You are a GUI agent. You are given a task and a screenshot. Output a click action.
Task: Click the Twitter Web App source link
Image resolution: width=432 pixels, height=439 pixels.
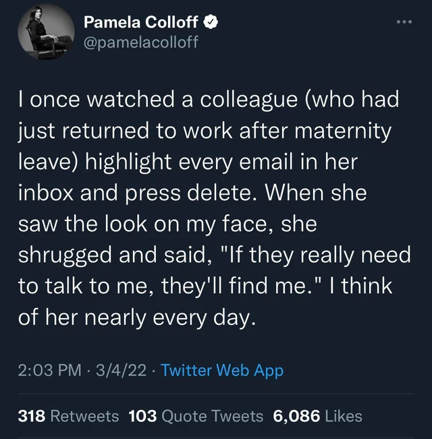[x=223, y=369]
